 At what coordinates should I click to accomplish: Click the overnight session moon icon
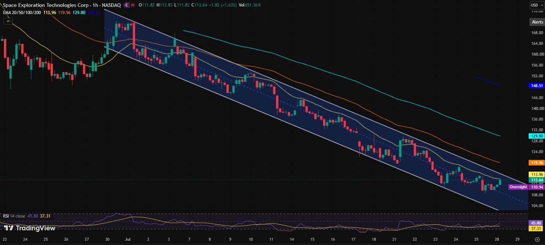click(x=126, y=5)
